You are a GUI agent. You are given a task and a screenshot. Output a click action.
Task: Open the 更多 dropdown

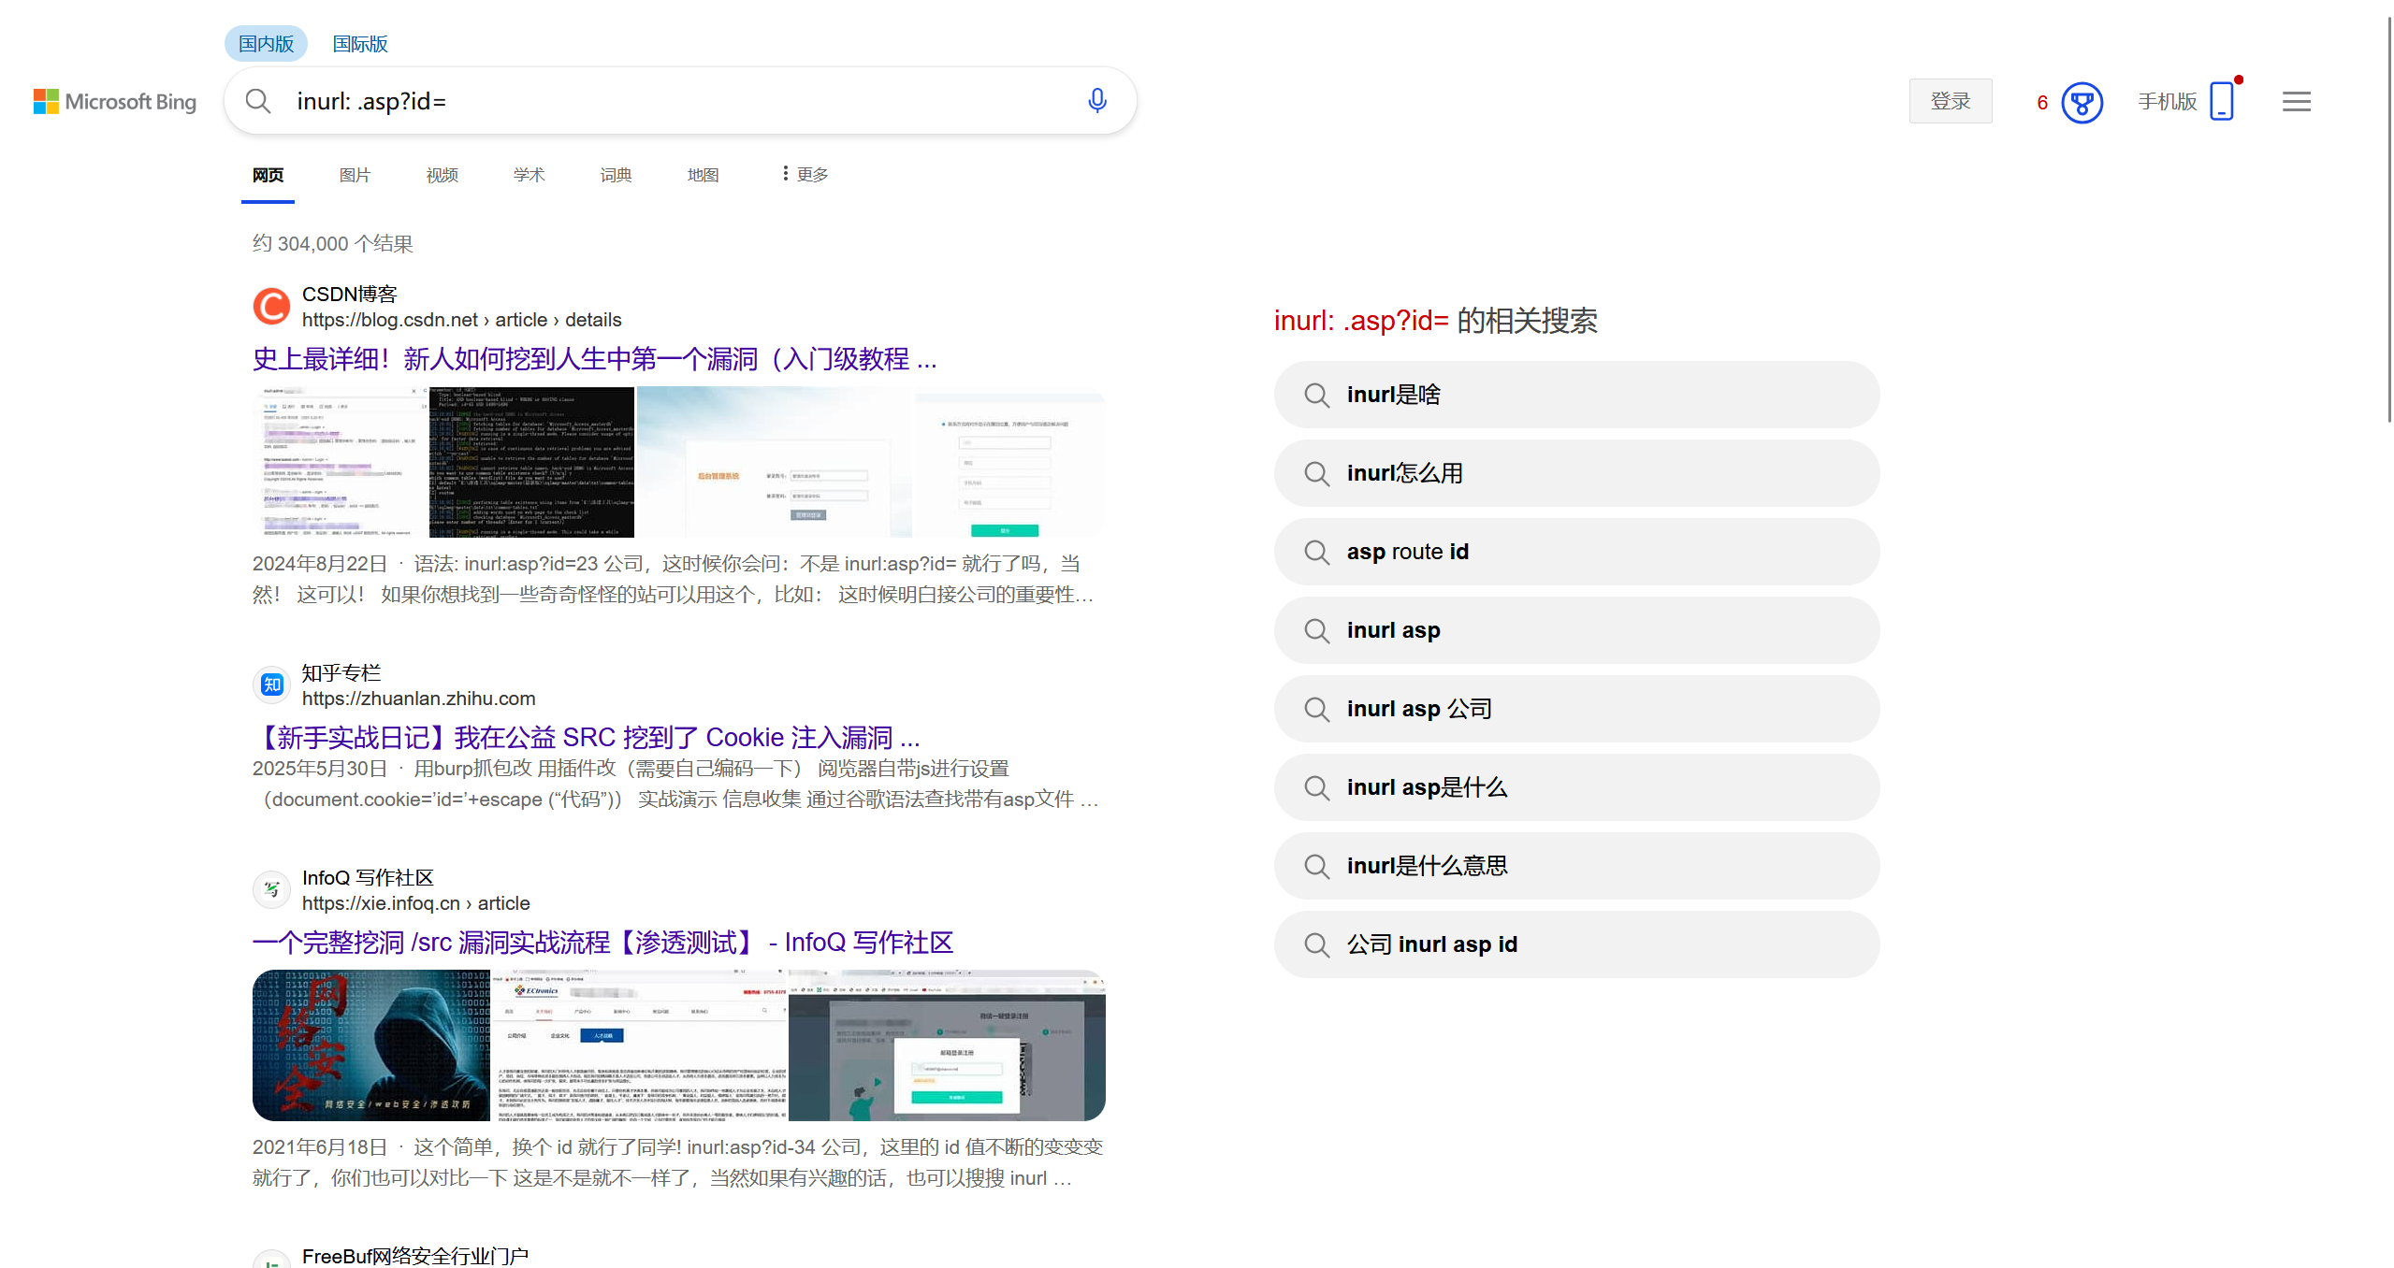(802, 173)
